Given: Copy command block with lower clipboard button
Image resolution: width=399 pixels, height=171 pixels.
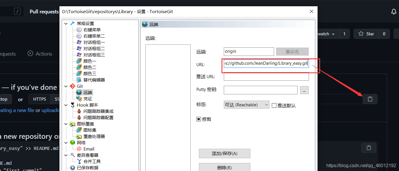Looking at the screenshot, I should (x=369, y=148).
